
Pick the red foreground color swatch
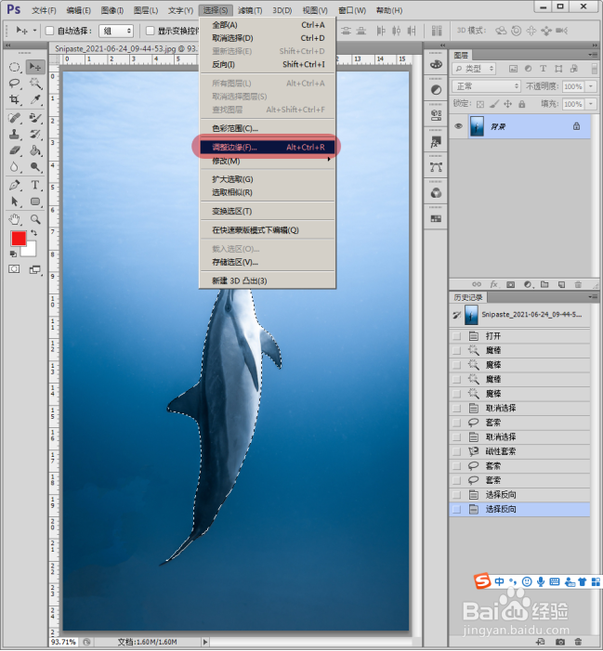click(19, 238)
